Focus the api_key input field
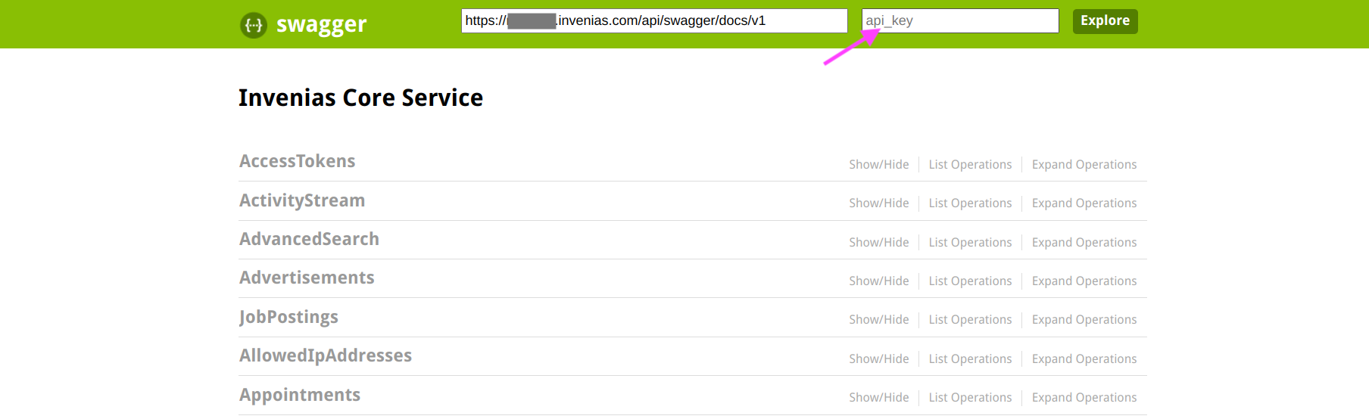The width and height of the screenshot is (1369, 419). click(x=960, y=20)
